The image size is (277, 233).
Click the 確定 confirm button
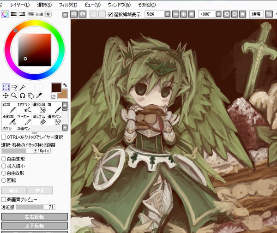(14, 191)
